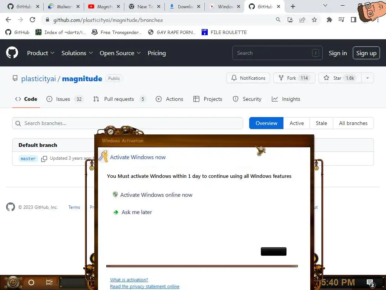Image resolution: width=386 pixels, height=290 pixels.
Task: Open Task View icon on taskbar
Action: coord(49,282)
